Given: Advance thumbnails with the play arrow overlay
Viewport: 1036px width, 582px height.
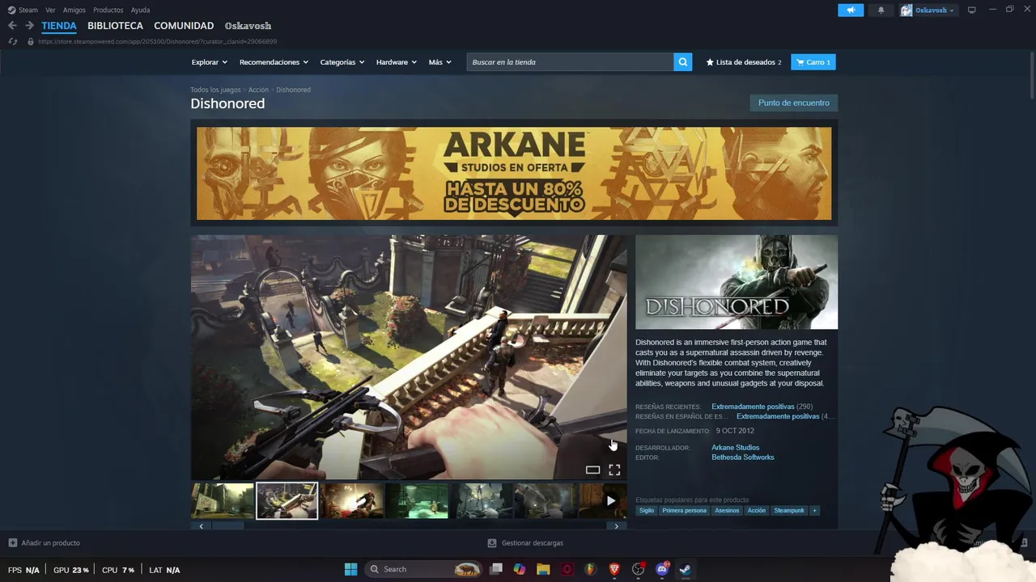Looking at the screenshot, I should click(610, 501).
